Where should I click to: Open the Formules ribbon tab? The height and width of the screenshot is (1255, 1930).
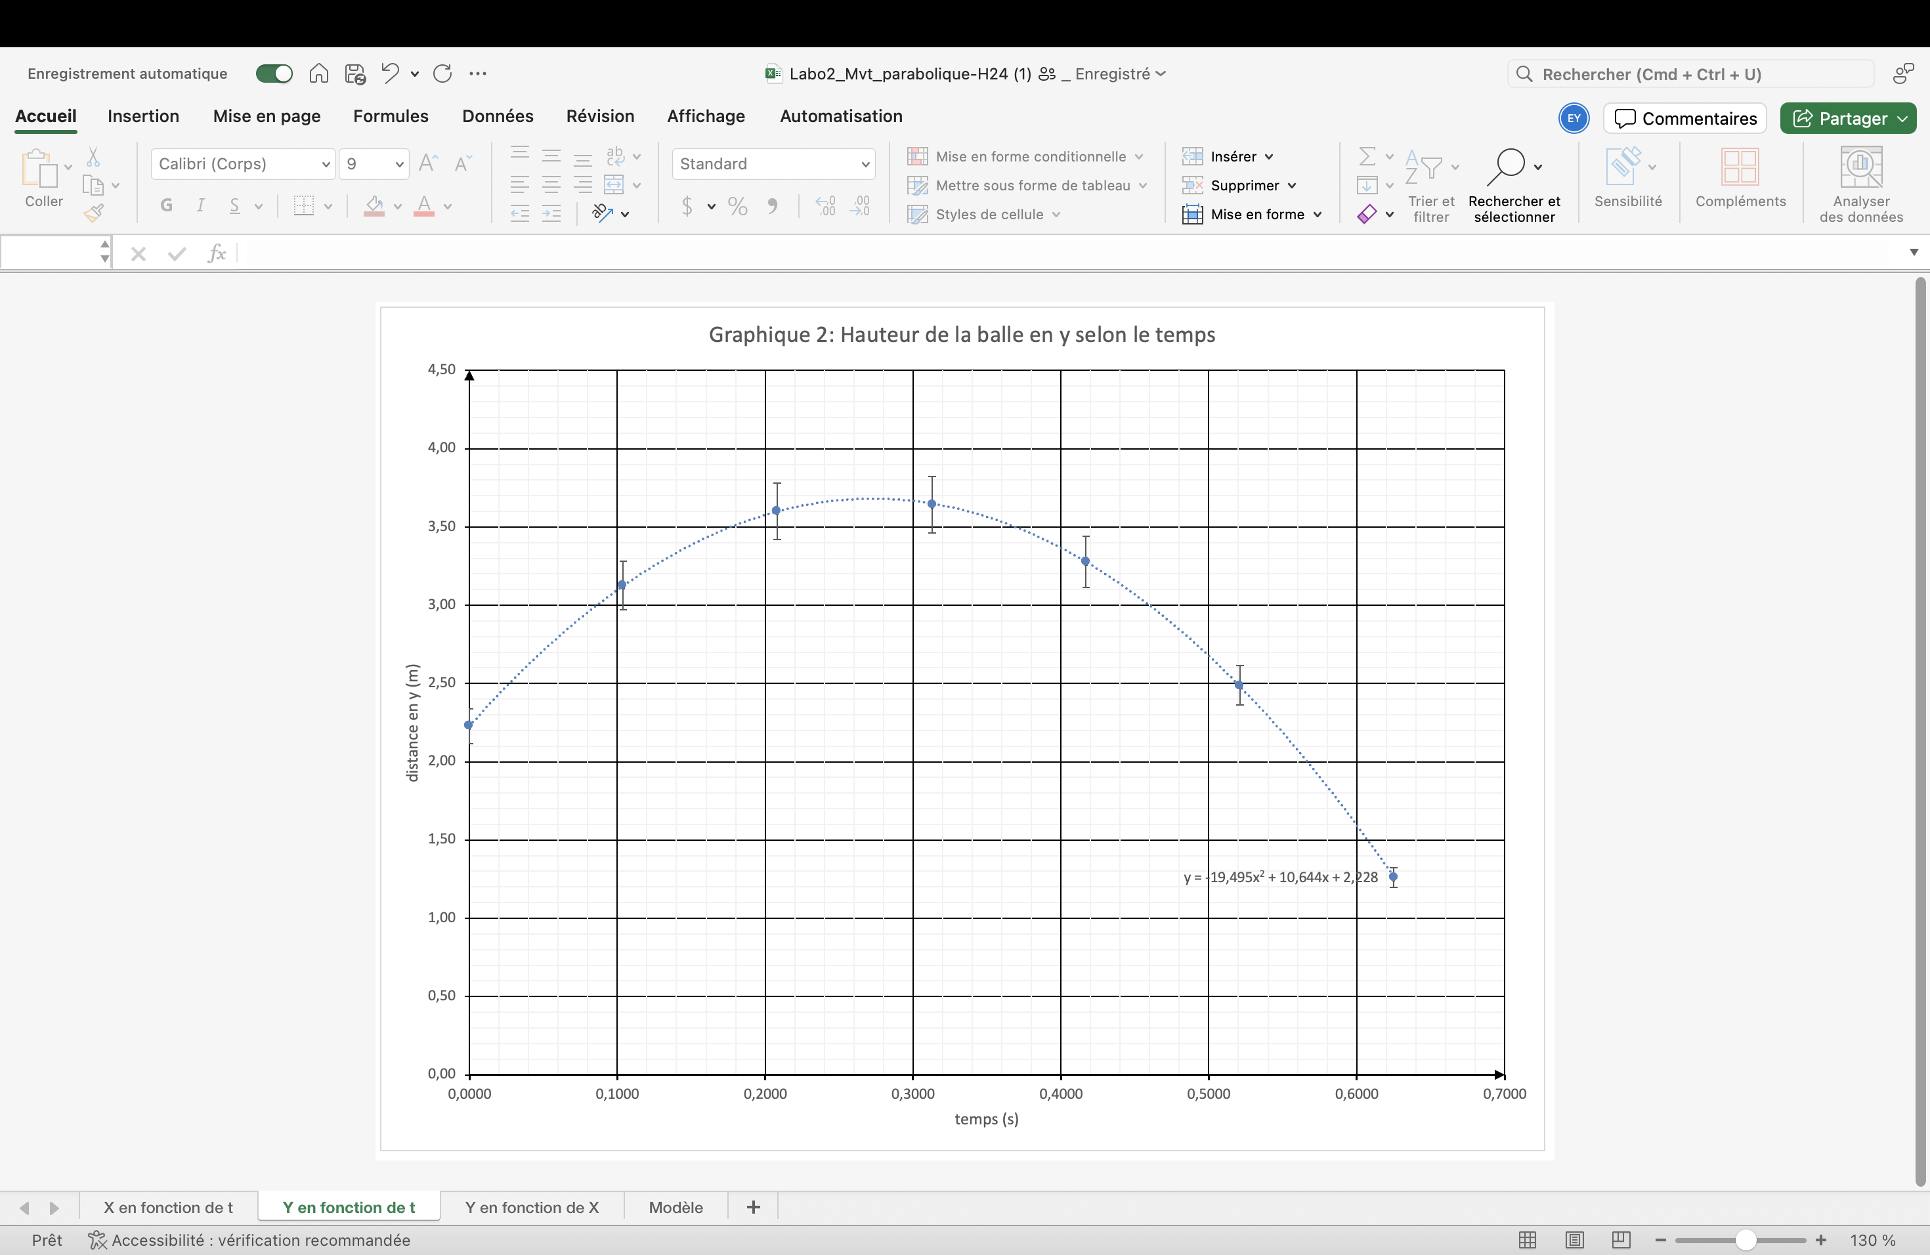(x=391, y=116)
